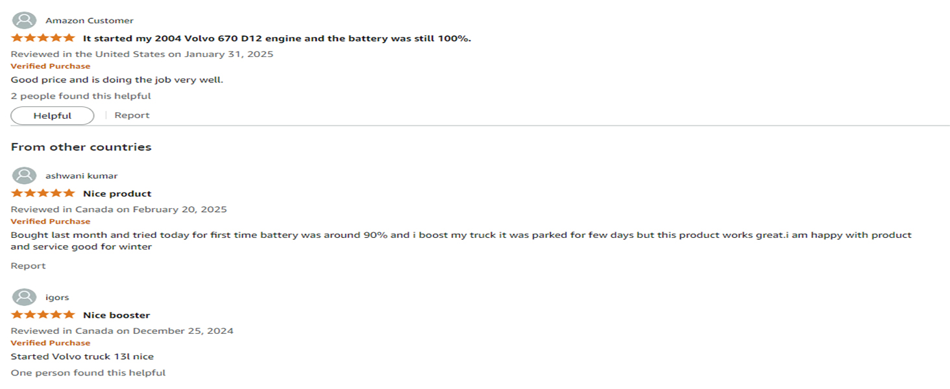Report ashwani kumar's review

coord(28,266)
